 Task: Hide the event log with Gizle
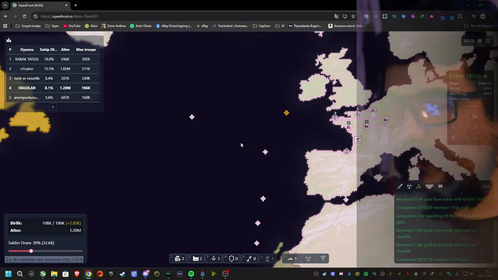pos(486,187)
